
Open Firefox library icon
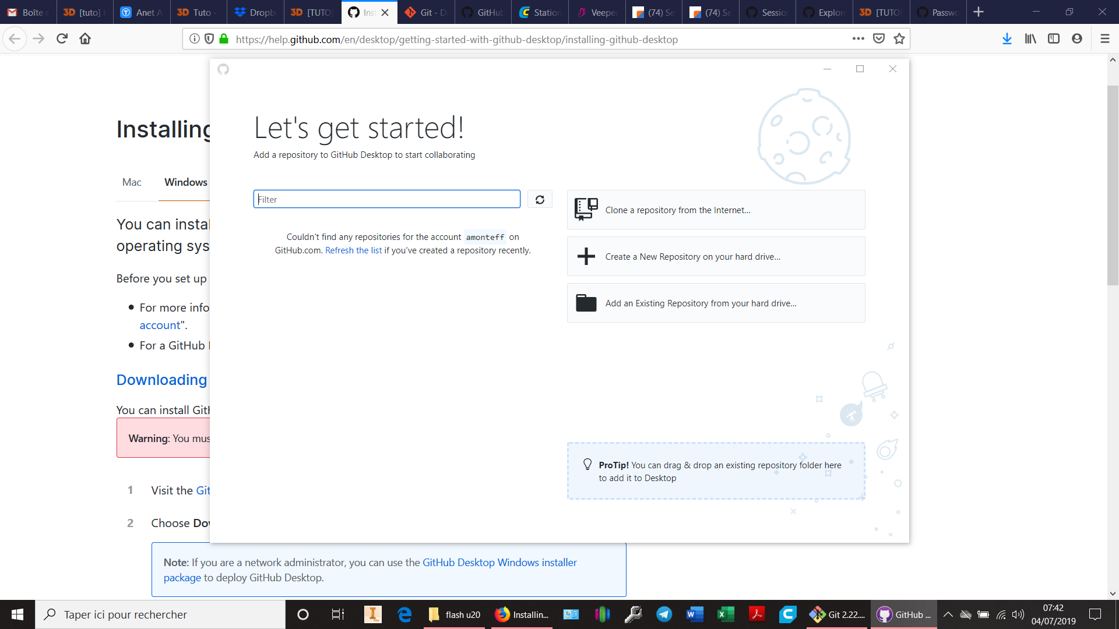1030,39
